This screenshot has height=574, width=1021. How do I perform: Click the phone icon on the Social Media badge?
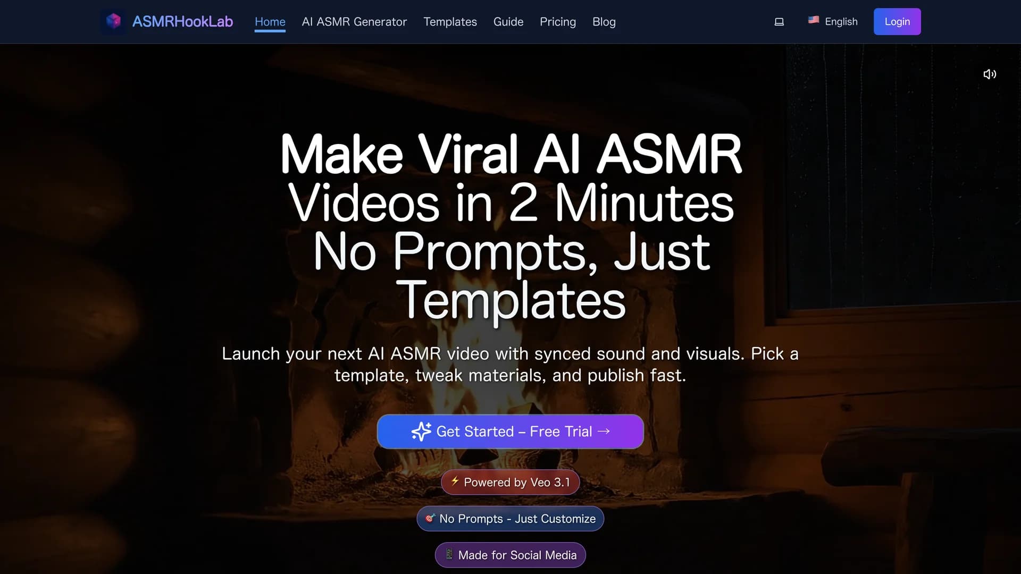tap(449, 554)
